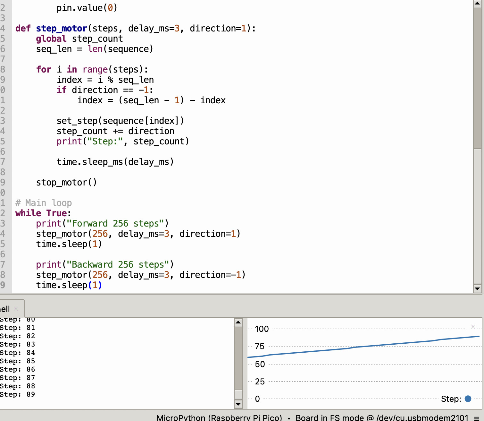
Task: Click the "for i in range(steps):" line
Action: pos(92,69)
